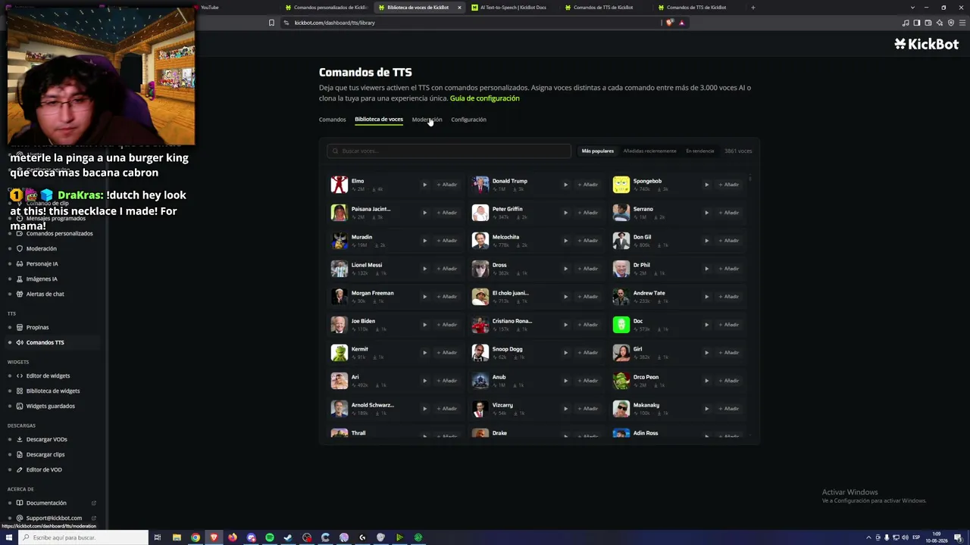Viewport: 970px width, 545px height.
Task: Filter voices by Más populares
Action: click(598, 151)
